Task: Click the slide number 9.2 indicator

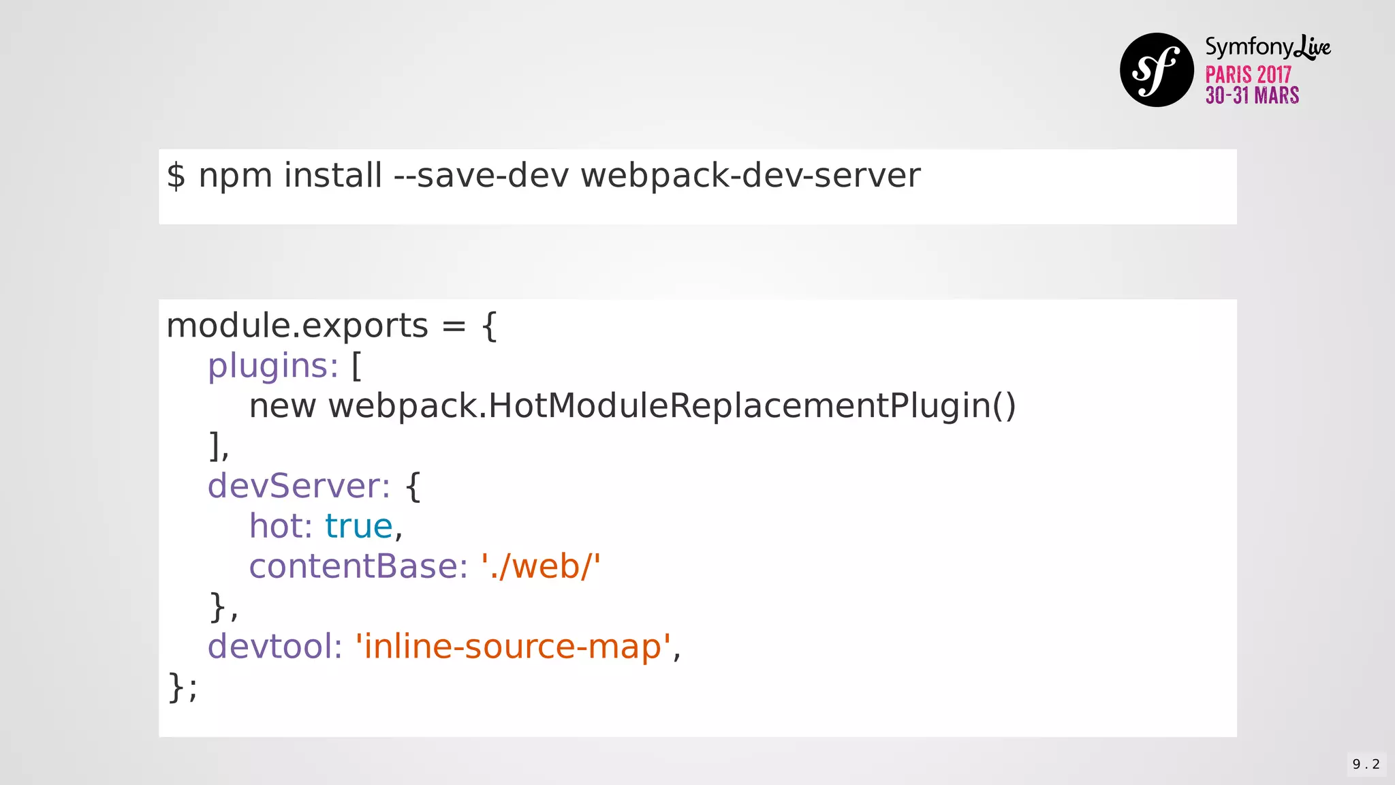Action: pos(1366,764)
